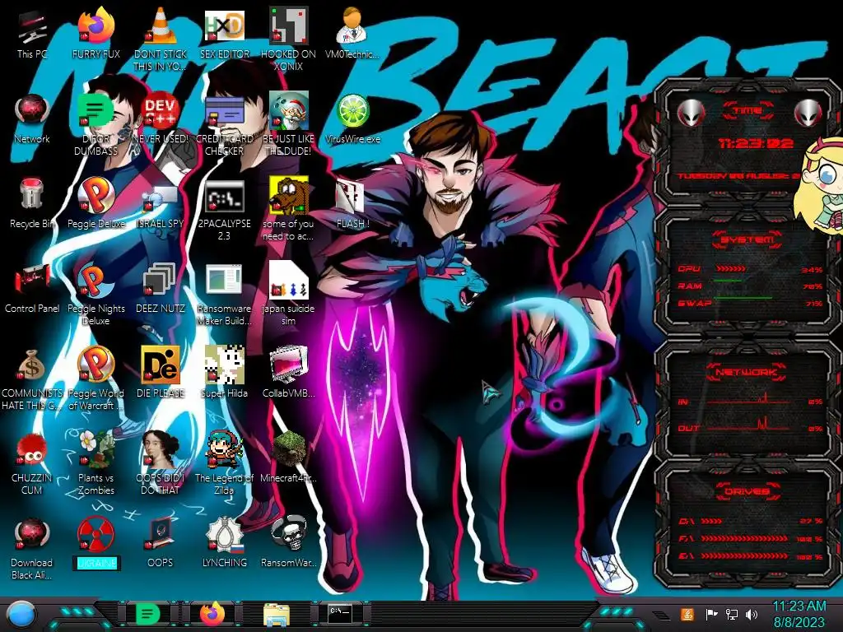Image resolution: width=843 pixels, height=632 pixels.
Task: Click the orange Java tray icon
Action: click(x=687, y=614)
